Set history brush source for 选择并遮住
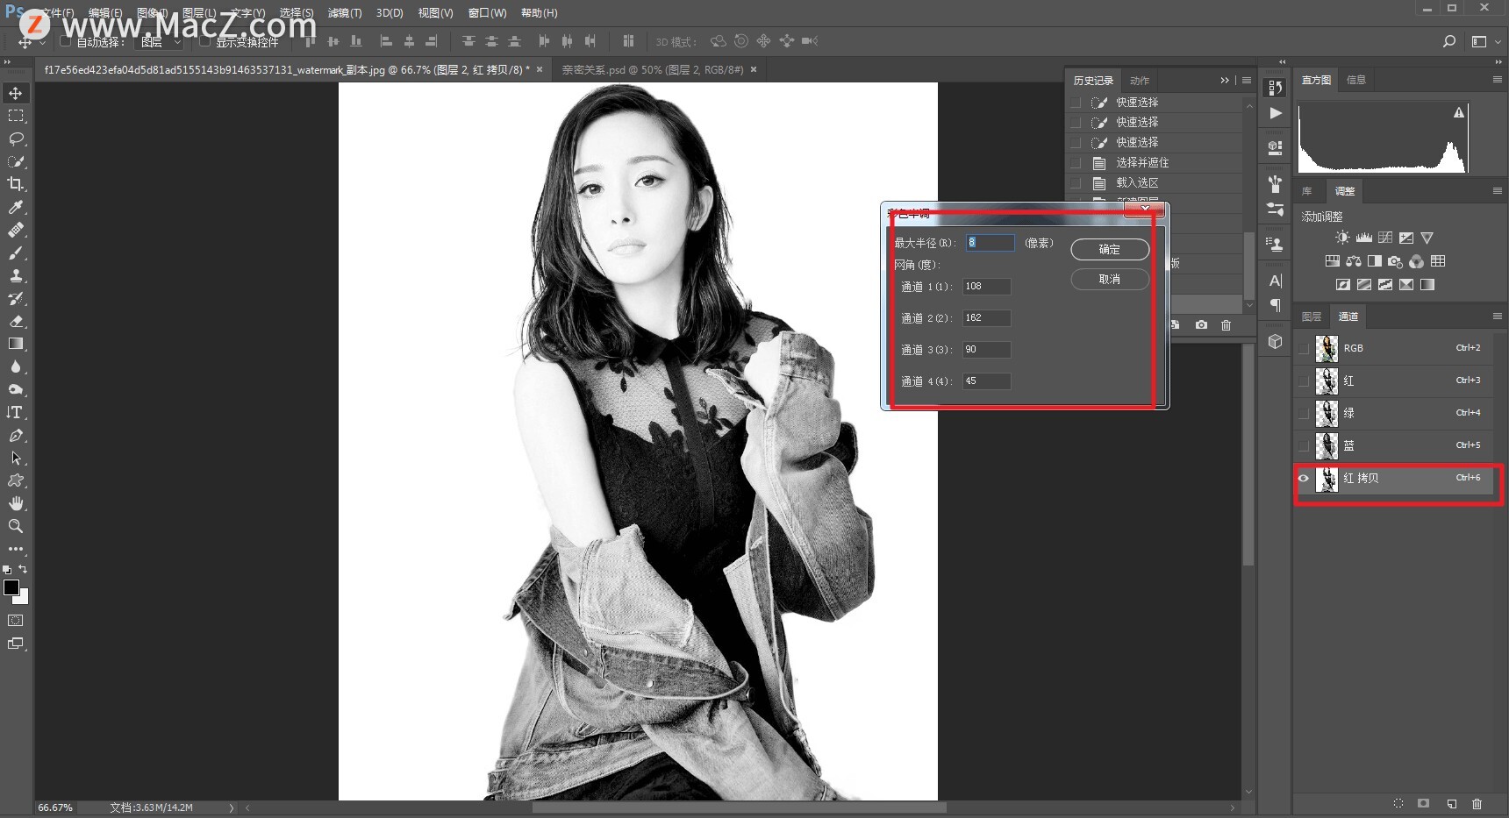This screenshot has width=1509, height=818. [1076, 162]
